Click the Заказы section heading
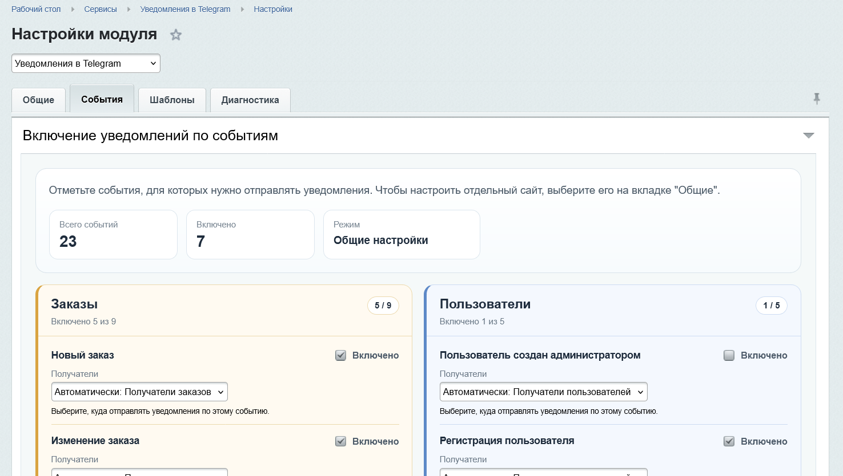 (x=74, y=304)
